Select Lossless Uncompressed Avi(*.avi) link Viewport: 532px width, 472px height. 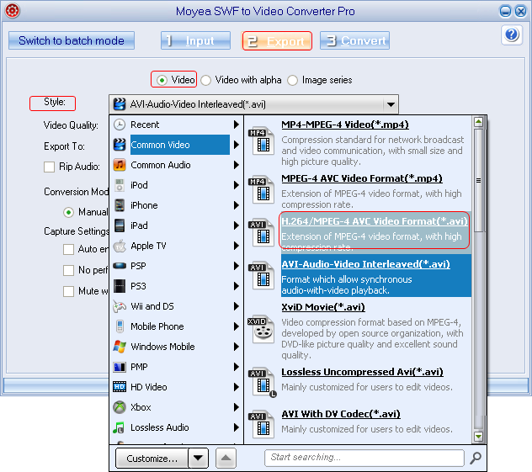tap(362, 372)
